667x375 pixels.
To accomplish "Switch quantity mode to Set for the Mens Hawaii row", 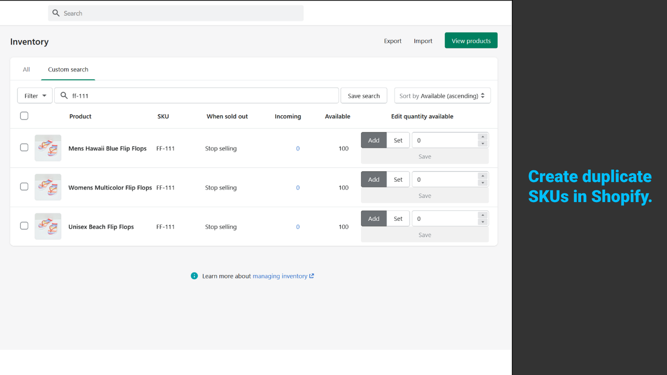I will (398, 140).
